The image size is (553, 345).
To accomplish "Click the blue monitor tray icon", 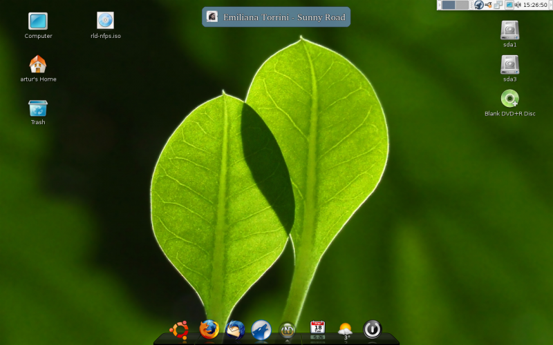I will pyautogui.click(x=509, y=5).
